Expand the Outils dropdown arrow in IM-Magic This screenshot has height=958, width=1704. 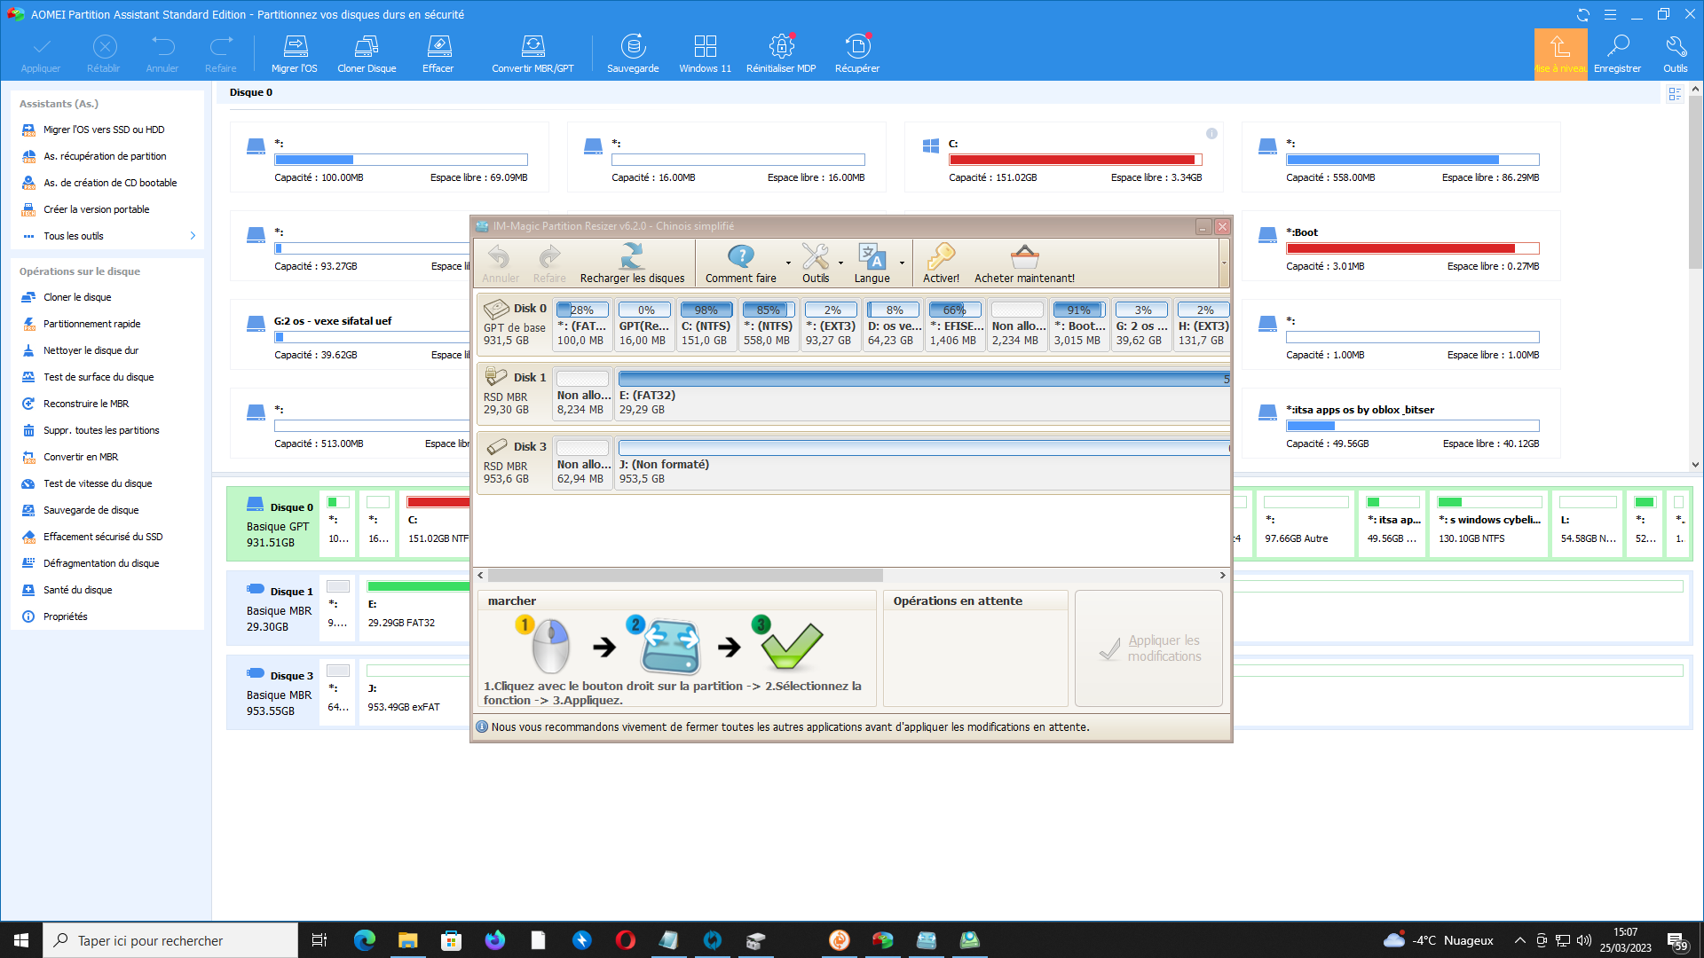tap(840, 263)
